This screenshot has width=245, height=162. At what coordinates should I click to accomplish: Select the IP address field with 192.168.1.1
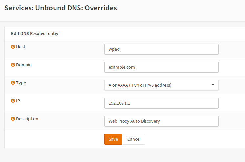point(161,103)
